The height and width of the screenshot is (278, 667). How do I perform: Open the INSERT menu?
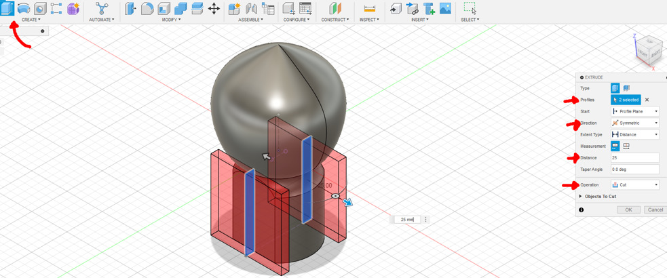tap(419, 20)
